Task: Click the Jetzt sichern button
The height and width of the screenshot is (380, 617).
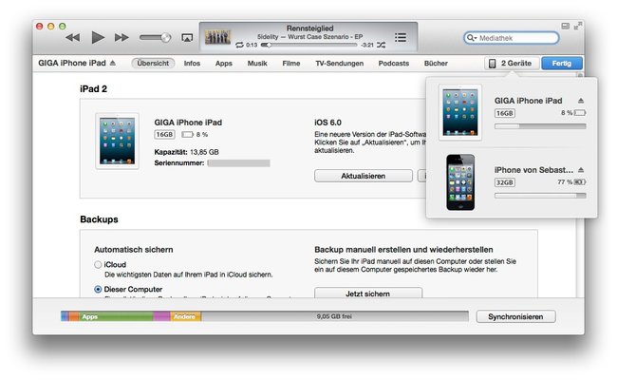Action: coord(368,293)
